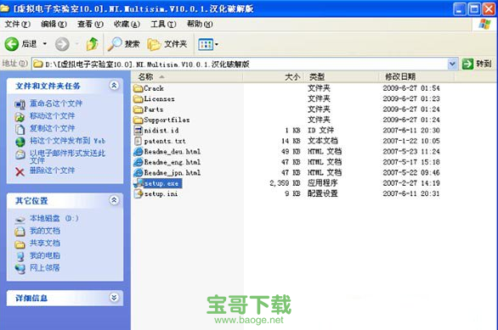Select the setup.exe file icon
Screen dimensions: 498x330
[x=139, y=183]
